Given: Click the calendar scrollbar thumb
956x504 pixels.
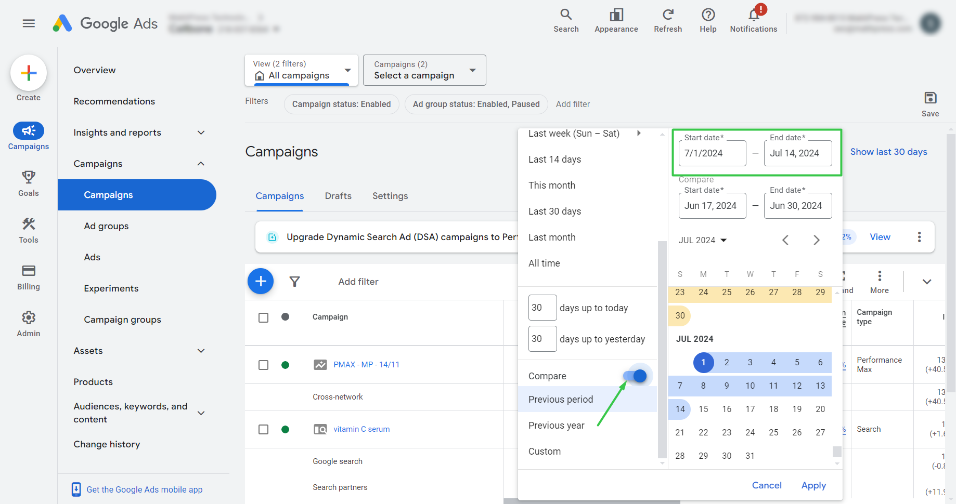Looking at the screenshot, I should pos(837,452).
